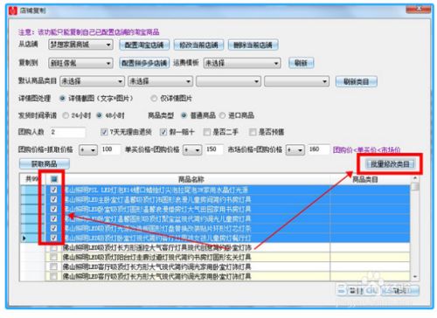Click the red app icon in the title bar

click(13, 10)
